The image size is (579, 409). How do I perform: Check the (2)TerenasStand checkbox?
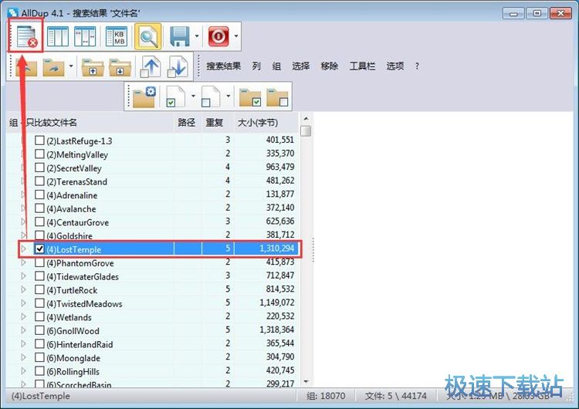coord(39,181)
